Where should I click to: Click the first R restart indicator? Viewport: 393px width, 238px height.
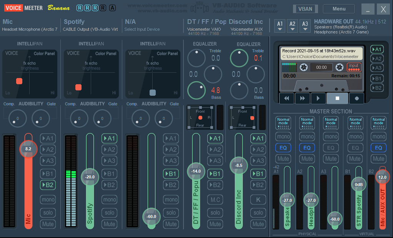pos(80,8)
